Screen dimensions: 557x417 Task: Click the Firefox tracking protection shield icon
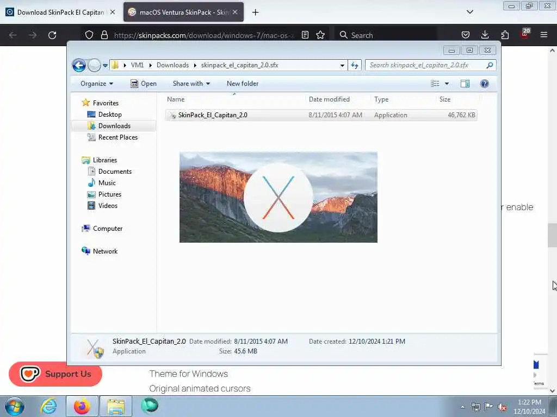coord(89,35)
